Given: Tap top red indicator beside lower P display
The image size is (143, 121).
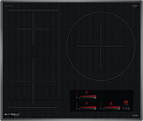Looking at the screenshot, I should [x=77, y=103].
